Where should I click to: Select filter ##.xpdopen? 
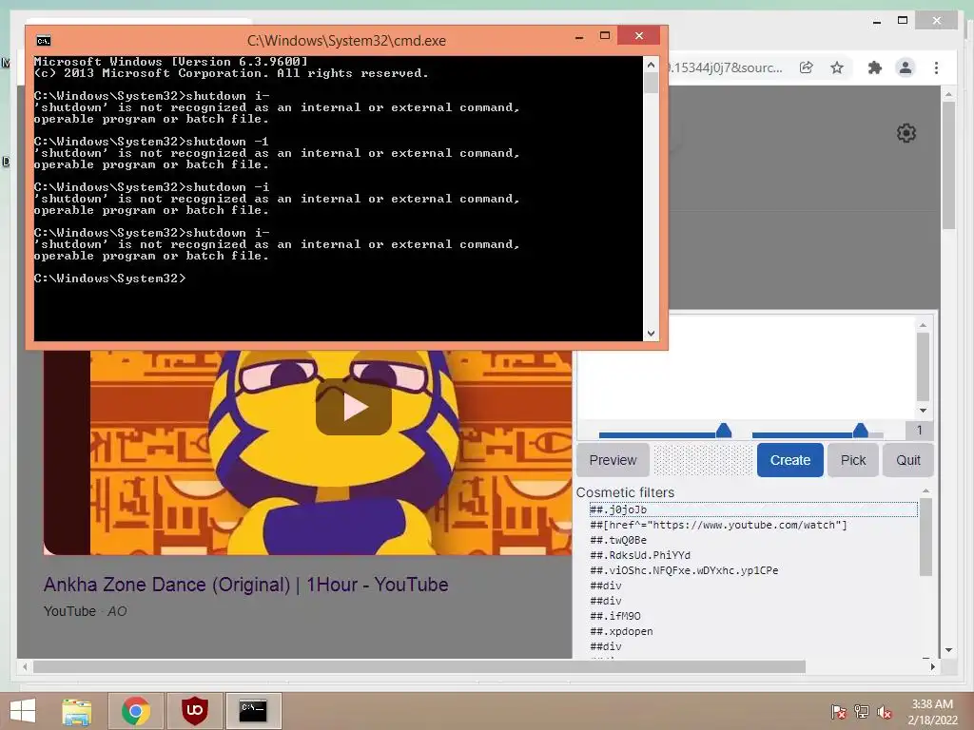click(x=753, y=631)
